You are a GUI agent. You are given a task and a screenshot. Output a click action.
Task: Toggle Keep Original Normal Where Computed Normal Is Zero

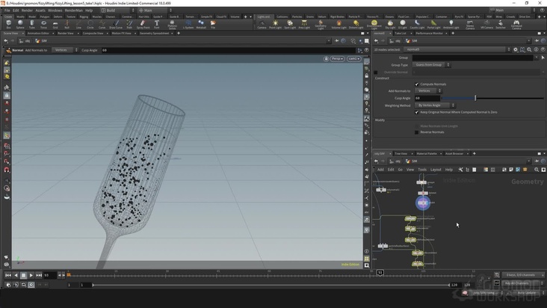tap(417, 112)
